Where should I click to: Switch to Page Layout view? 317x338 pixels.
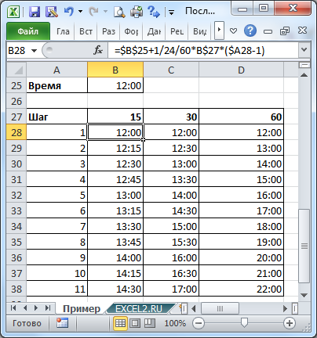[x=135, y=323]
